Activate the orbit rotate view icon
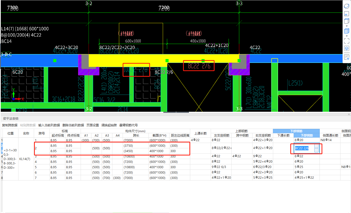 [x=346, y=6]
